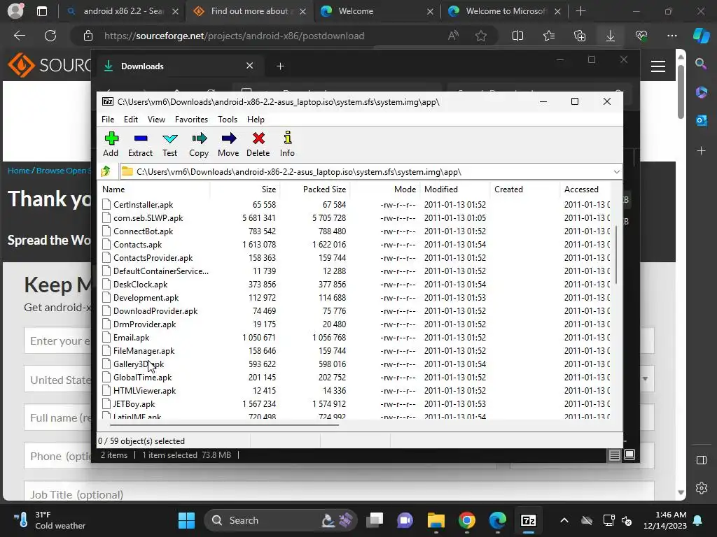Click the Test toolbar icon
The image size is (717, 537).
click(x=169, y=144)
